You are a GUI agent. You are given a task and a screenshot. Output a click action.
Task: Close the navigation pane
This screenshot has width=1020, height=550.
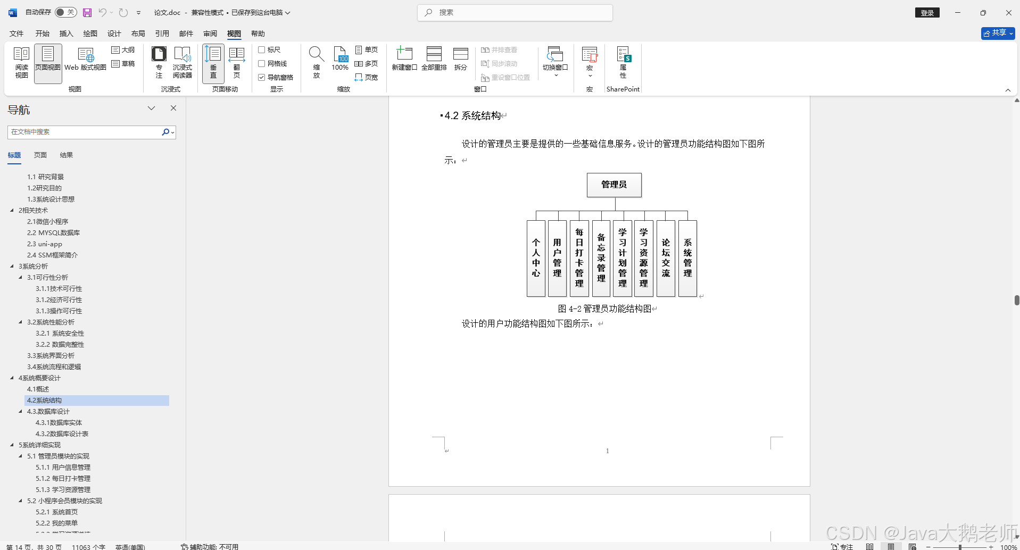click(x=173, y=108)
